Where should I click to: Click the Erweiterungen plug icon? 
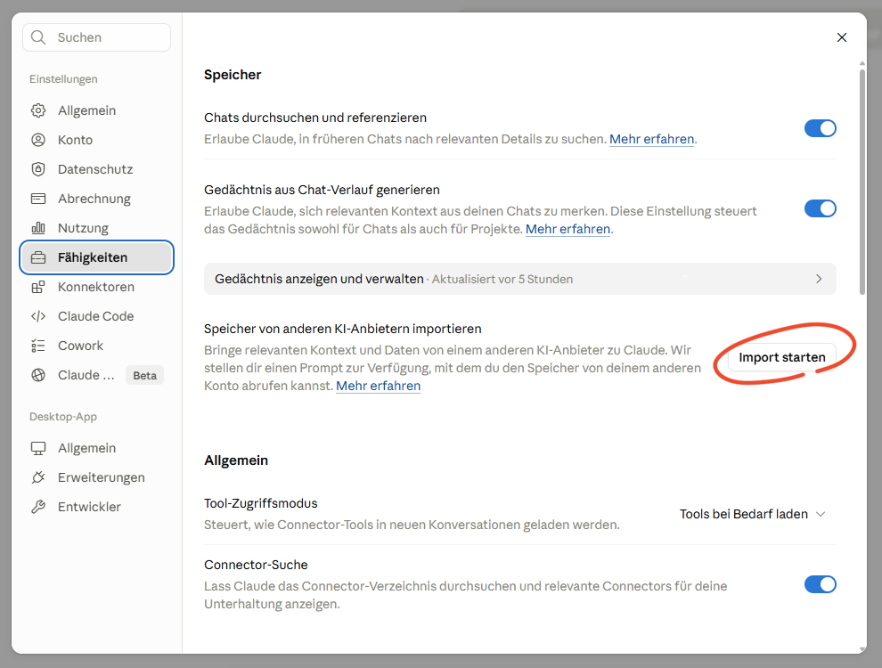click(x=38, y=477)
